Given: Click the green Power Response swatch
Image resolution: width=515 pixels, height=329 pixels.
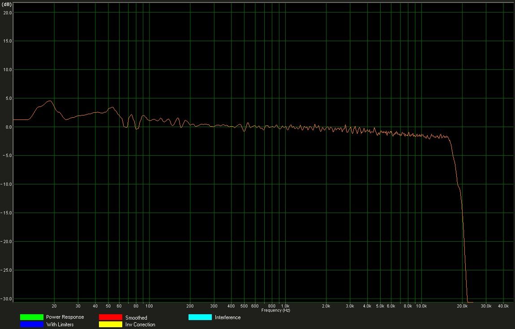Looking at the screenshot, I should [31, 317].
